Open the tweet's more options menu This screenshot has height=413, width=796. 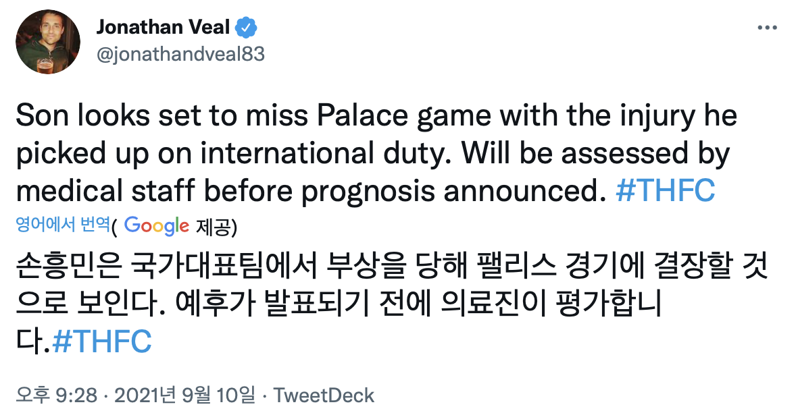click(767, 28)
